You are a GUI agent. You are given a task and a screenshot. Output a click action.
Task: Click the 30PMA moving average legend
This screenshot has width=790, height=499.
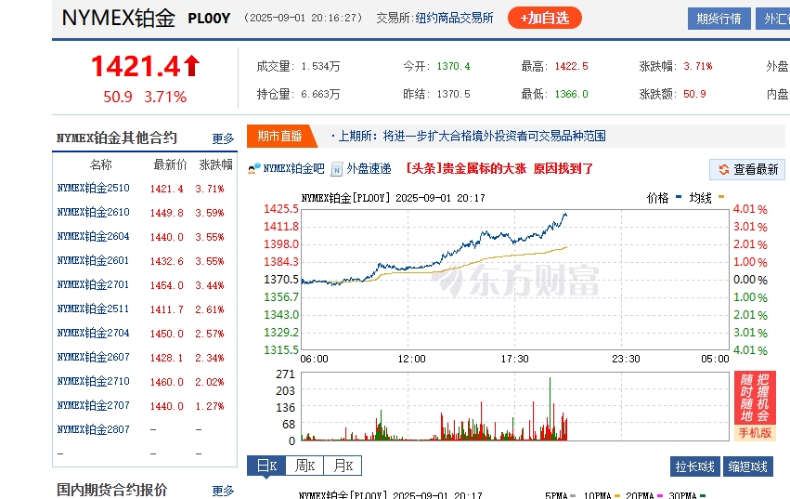pyautogui.click(x=687, y=495)
